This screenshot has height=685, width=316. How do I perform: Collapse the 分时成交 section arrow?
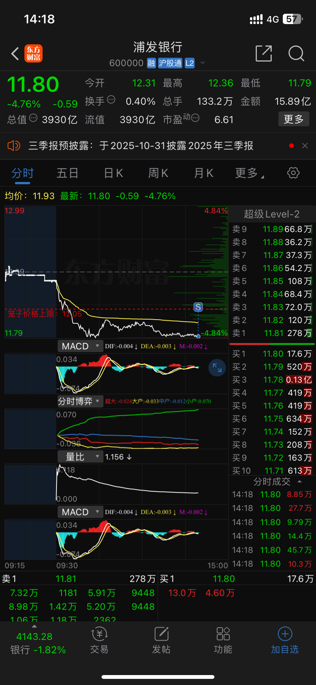click(300, 482)
